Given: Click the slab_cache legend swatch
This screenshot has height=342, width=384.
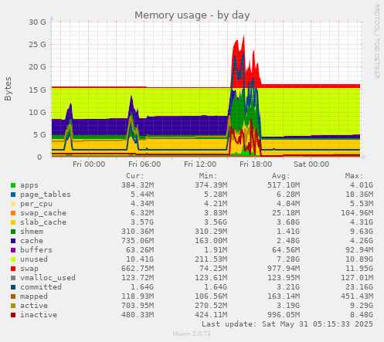Looking at the screenshot, I should (13, 222).
